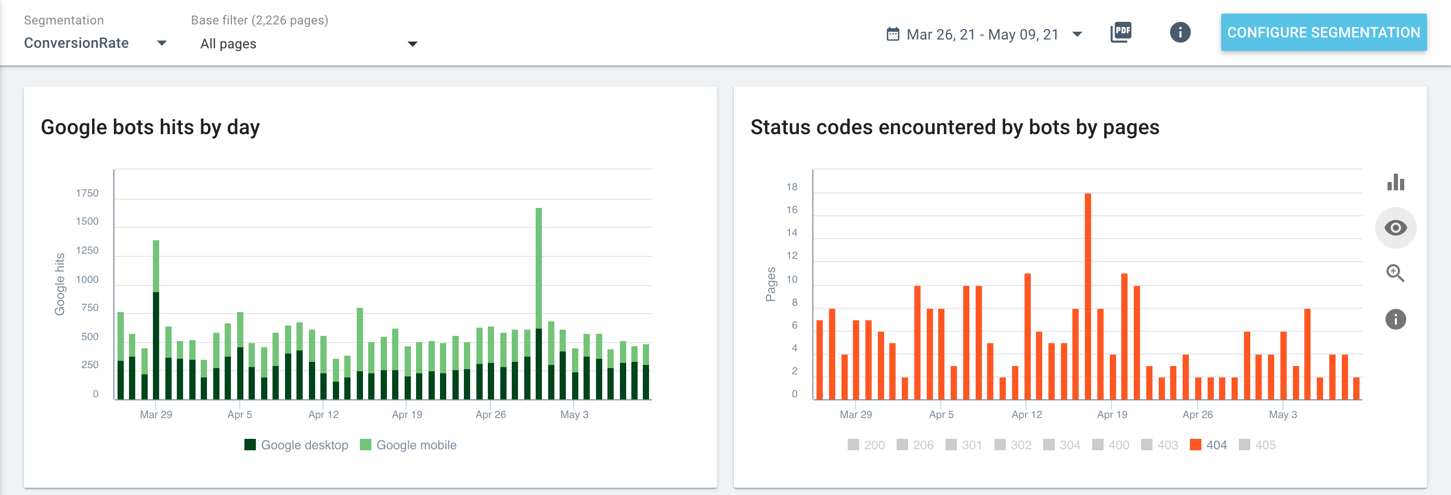Toggle the 302 status code legend

(1013, 445)
